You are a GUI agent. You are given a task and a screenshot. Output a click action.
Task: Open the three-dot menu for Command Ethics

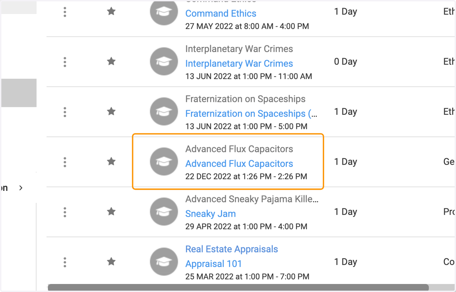tap(65, 12)
